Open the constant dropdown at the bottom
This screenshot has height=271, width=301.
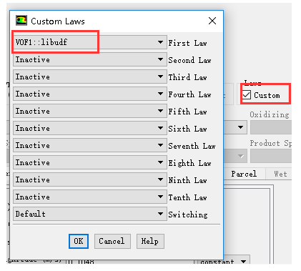tap(222, 261)
